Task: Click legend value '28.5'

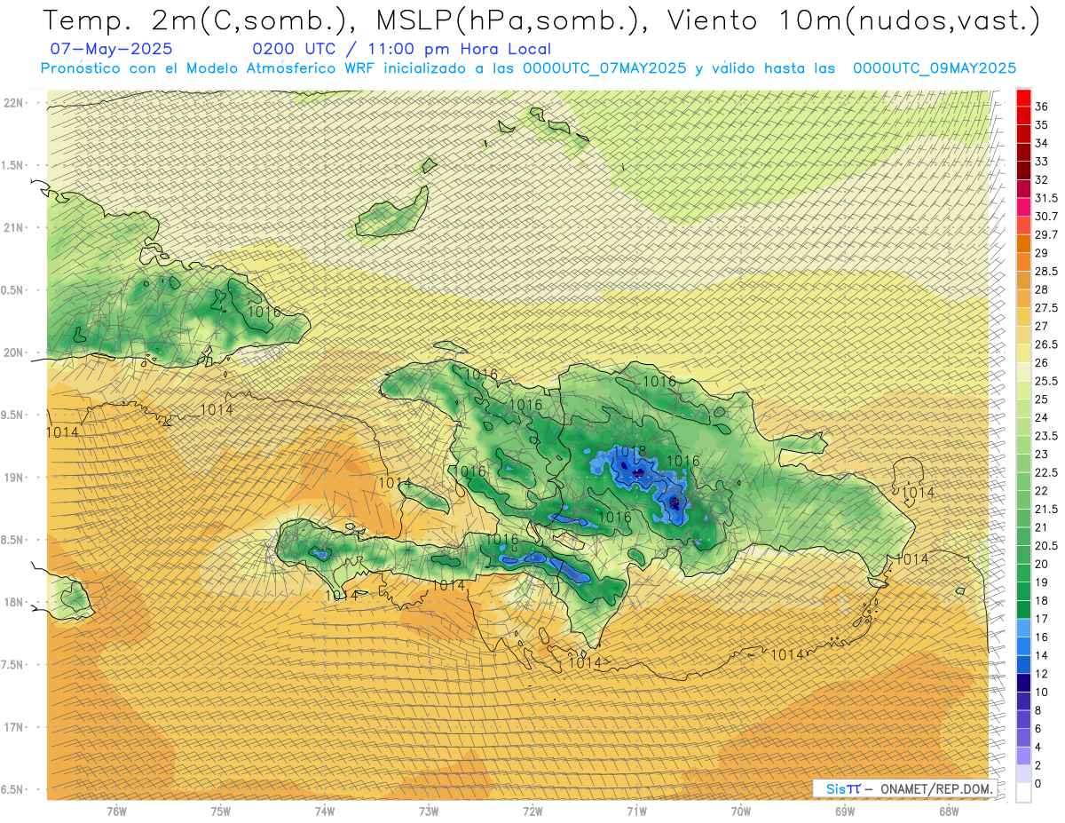Action: pos(1046,271)
